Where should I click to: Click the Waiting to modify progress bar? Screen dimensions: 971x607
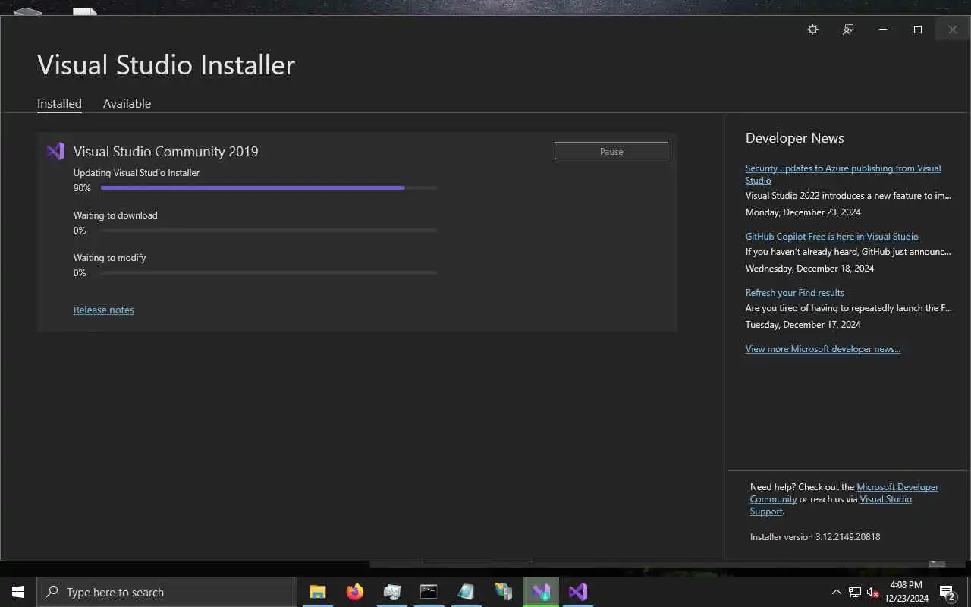point(269,272)
